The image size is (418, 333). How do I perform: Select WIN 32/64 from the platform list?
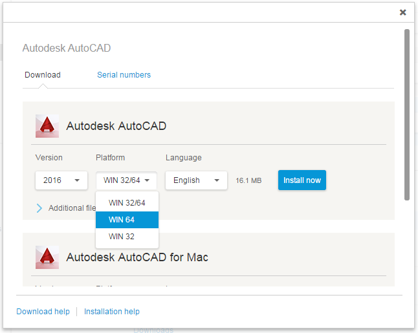click(127, 203)
